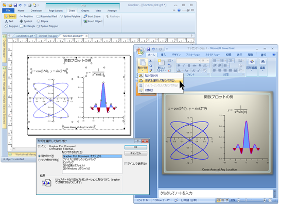This screenshot has width=283, height=206.
Task: Open the PowerPoint editing binoculars group
Action: [262, 64]
